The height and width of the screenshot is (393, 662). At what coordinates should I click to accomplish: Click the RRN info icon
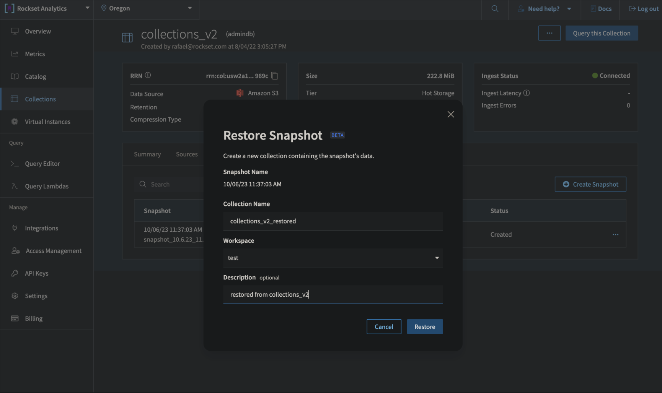148,75
